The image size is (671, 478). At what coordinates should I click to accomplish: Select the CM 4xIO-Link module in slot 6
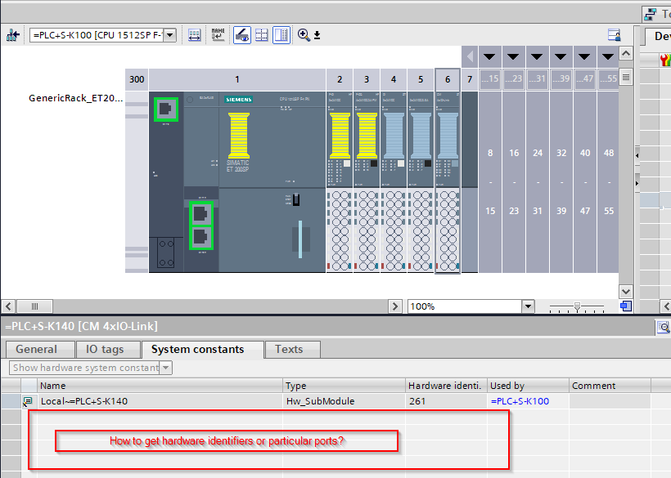[447, 182]
